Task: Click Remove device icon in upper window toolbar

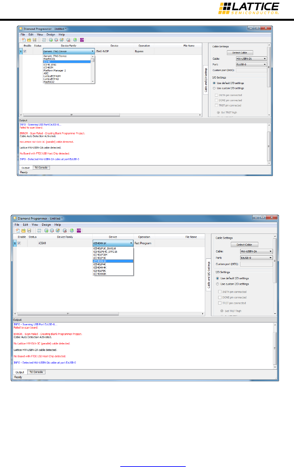Action: 56,40
